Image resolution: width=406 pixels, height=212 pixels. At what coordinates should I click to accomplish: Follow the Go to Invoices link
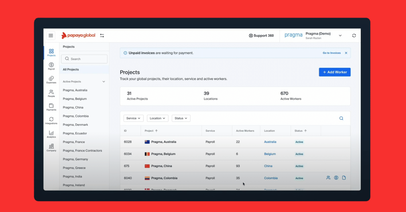pyautogui.click(x=331, y=53)
